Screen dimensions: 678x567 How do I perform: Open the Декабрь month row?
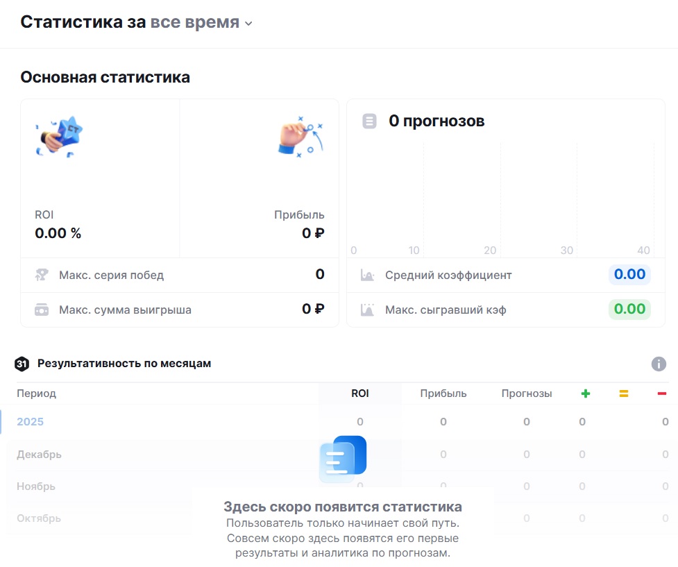38,454
